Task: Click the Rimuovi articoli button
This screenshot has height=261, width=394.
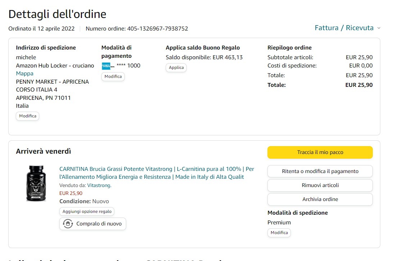Action: [320, 185]
